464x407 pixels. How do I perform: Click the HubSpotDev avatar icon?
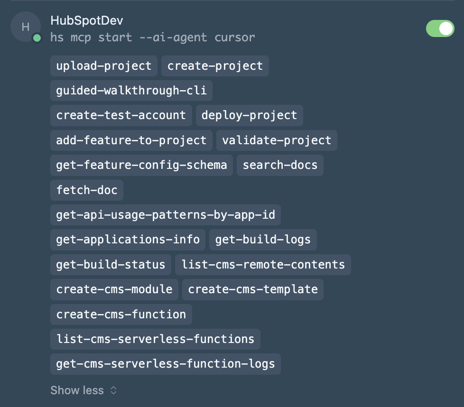tap(25, 27)
